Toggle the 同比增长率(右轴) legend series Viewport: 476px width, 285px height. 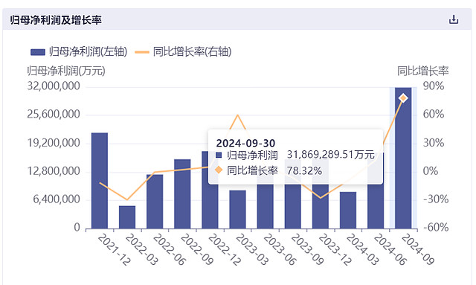[183, 51]
